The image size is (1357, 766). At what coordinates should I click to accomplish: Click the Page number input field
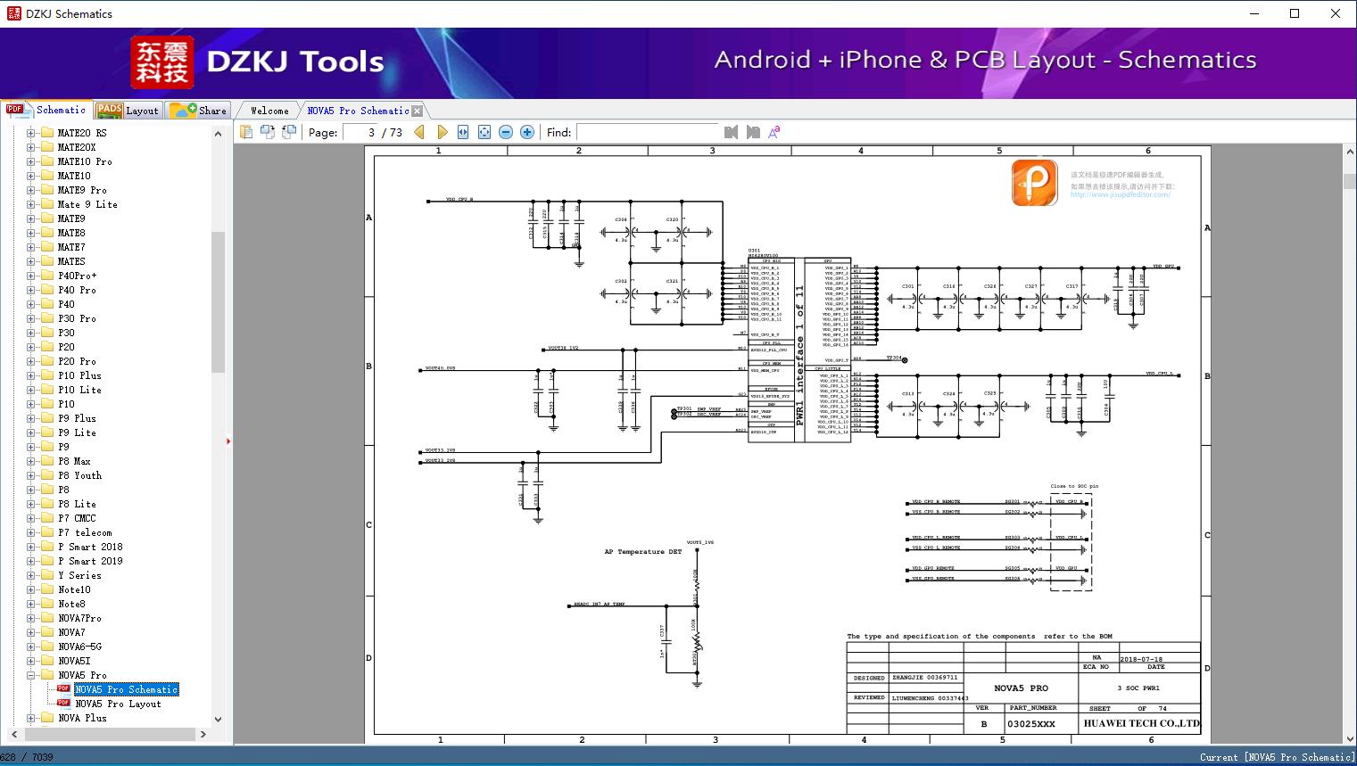(x=360, y=132)
